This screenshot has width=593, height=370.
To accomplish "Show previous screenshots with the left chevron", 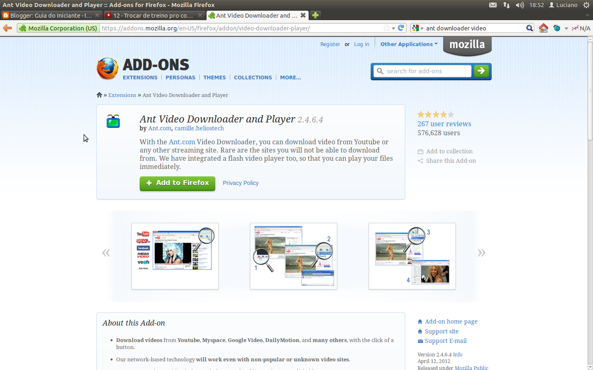I will click(106, 252).
